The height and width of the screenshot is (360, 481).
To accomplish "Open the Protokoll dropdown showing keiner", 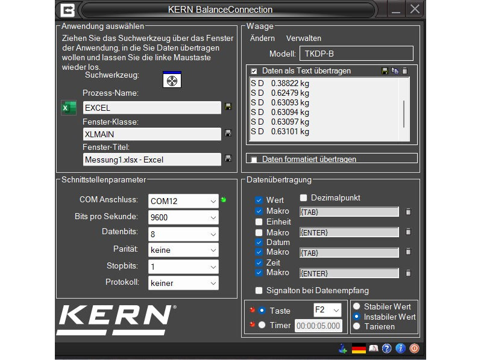I will [183, 283].
